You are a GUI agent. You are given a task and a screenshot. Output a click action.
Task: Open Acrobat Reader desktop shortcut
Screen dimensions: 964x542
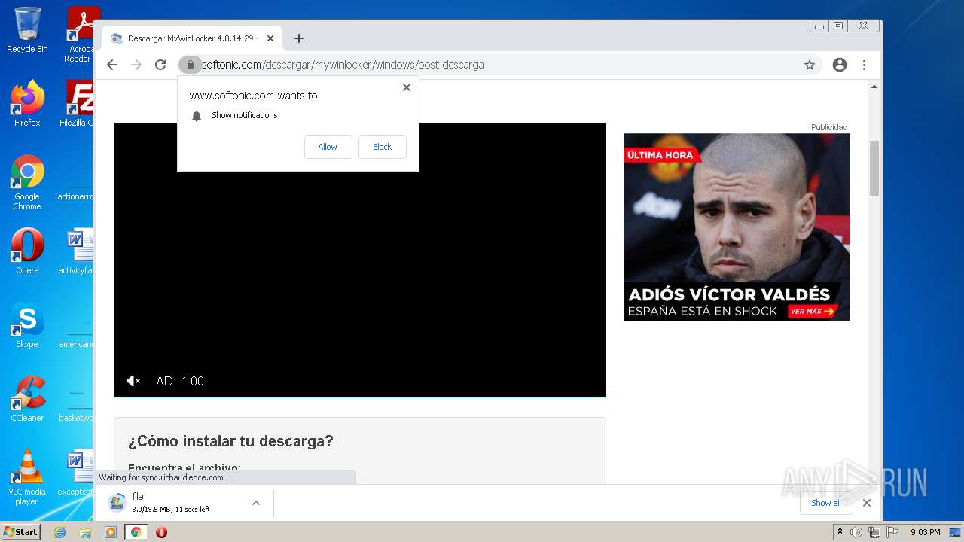(80, 35)
